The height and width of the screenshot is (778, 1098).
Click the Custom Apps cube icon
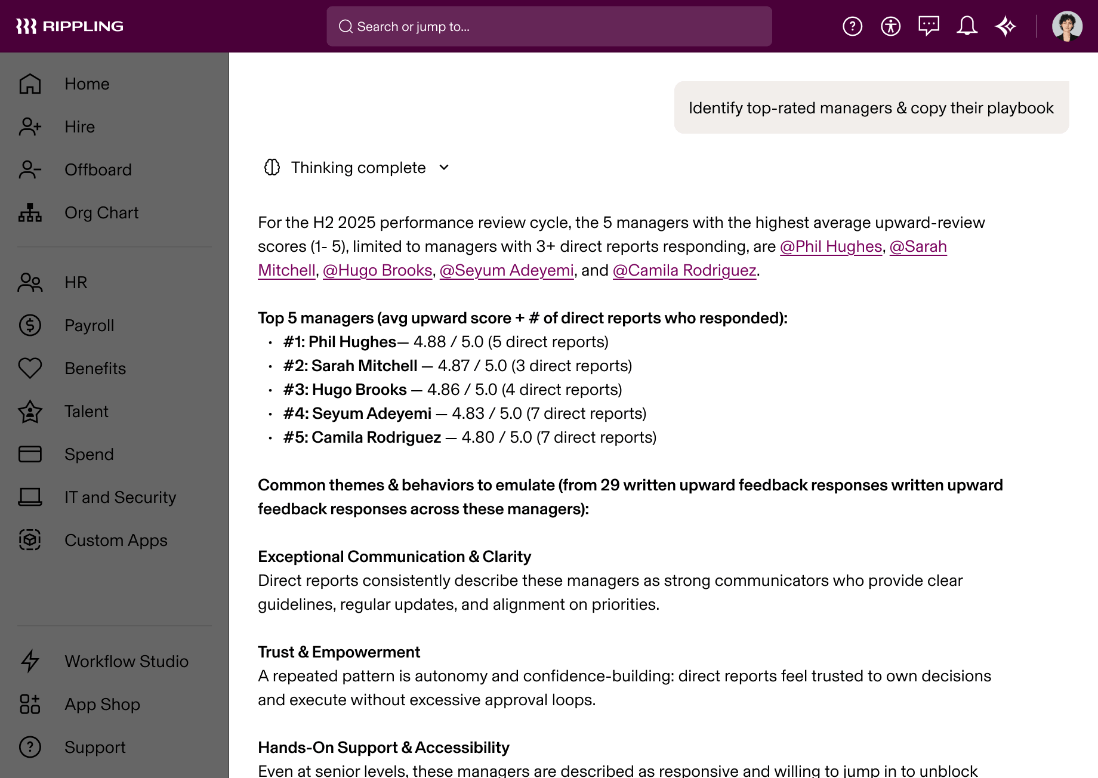(x=30, y=540)
